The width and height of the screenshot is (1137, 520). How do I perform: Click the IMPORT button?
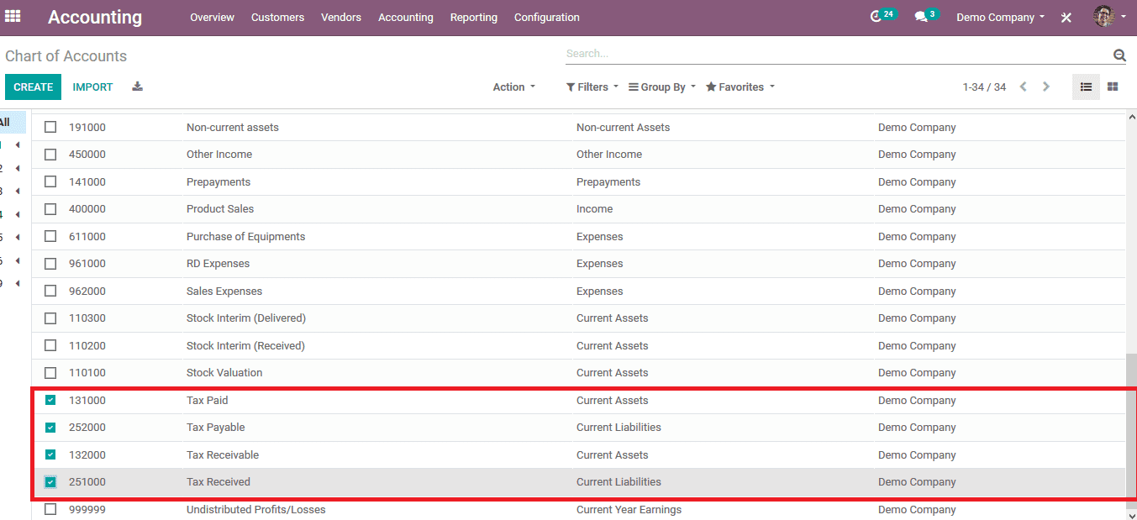tap(92, 87)
